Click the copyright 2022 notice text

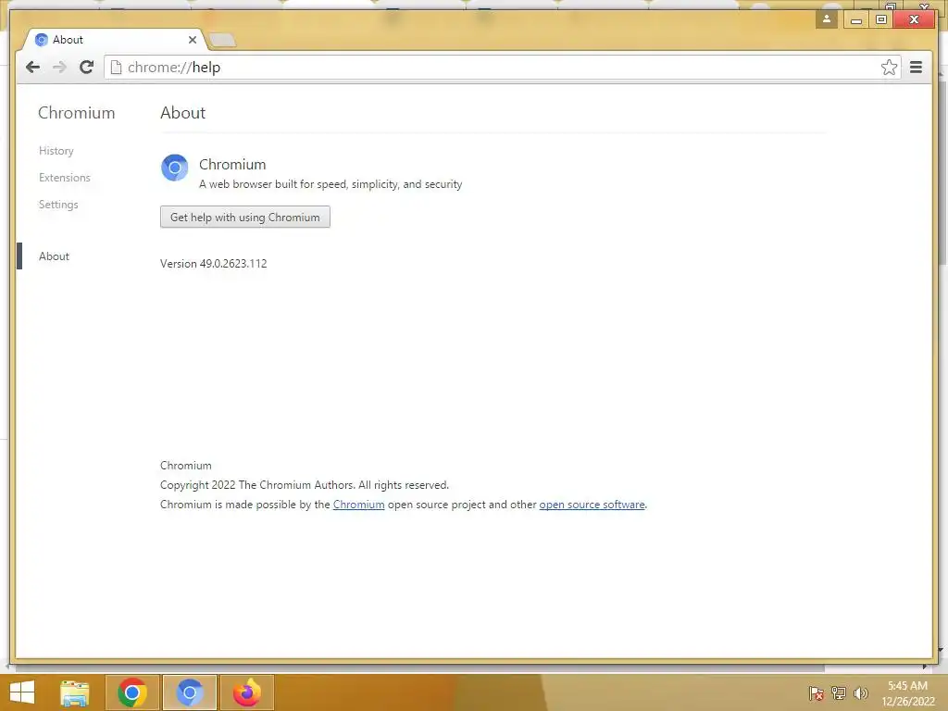coord(304,485)
